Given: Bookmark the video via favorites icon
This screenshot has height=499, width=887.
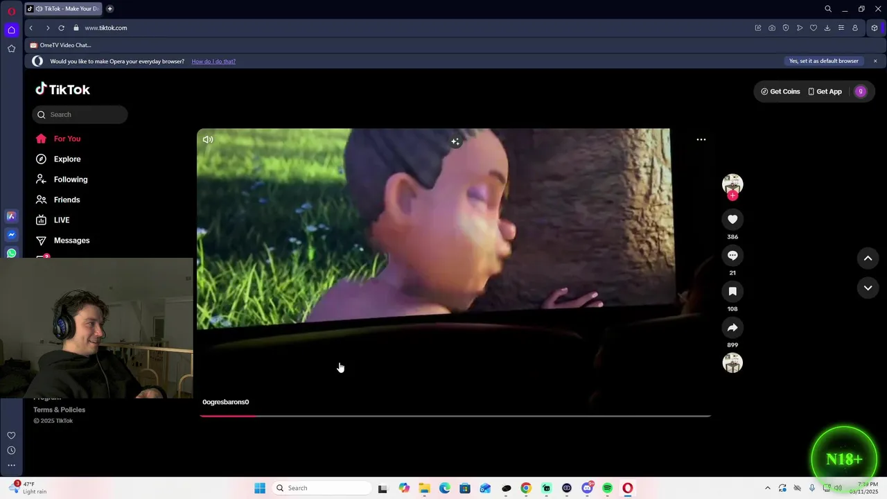Looking at the screenshot, I should 732,292.
